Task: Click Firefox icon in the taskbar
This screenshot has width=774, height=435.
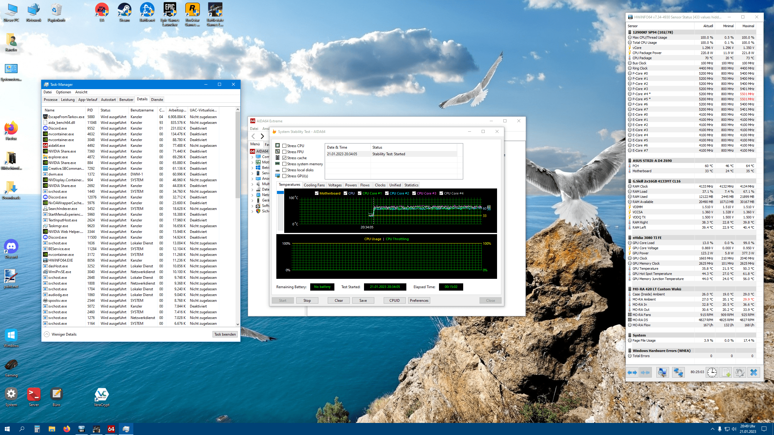Action: (67, 429)
